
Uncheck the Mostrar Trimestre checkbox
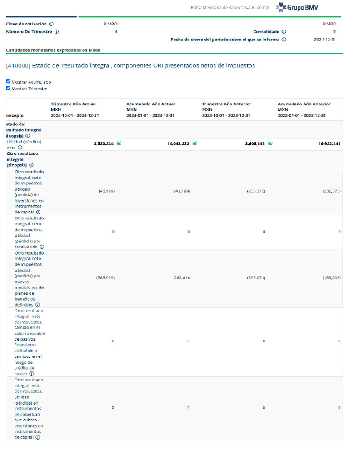(x=8, y=89)
